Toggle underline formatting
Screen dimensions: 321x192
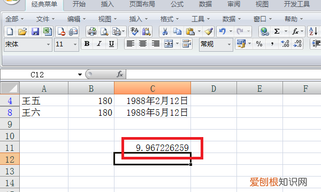click(111, 44)
